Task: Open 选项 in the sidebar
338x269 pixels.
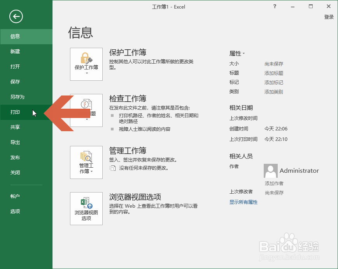Action: tap(26, 211)
